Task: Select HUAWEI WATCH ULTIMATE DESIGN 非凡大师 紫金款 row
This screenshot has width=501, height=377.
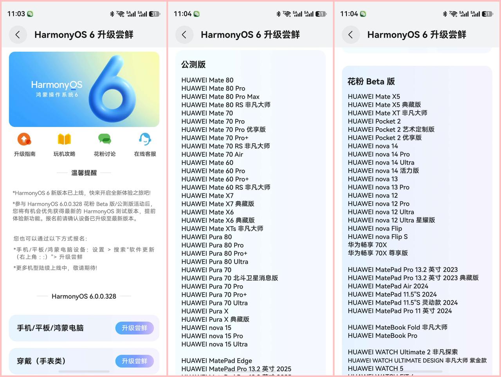Action: click(417, 361)
